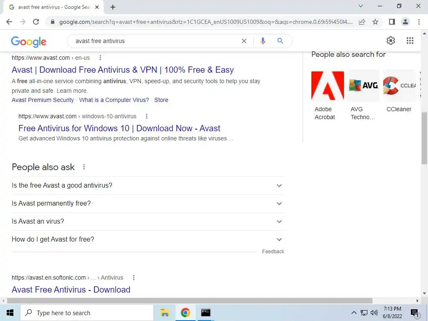Open the Google apps grid
Viewport: 428px width, 321px height.
[410, 41]
